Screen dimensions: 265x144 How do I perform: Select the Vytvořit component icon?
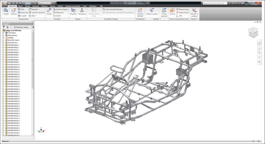point(14,11)
